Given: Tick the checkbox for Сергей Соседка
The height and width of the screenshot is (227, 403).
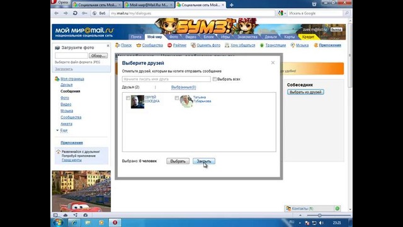Looking at the screenshot, I should coord(128,98).
